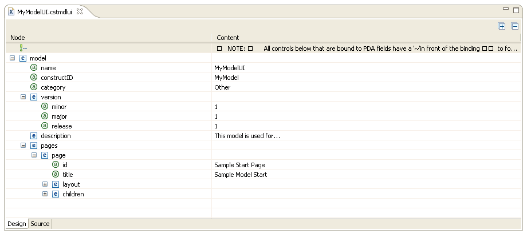Viewport: 527px width, 234px height.
Task: Click the Node column header
Action: pos(18,38)
